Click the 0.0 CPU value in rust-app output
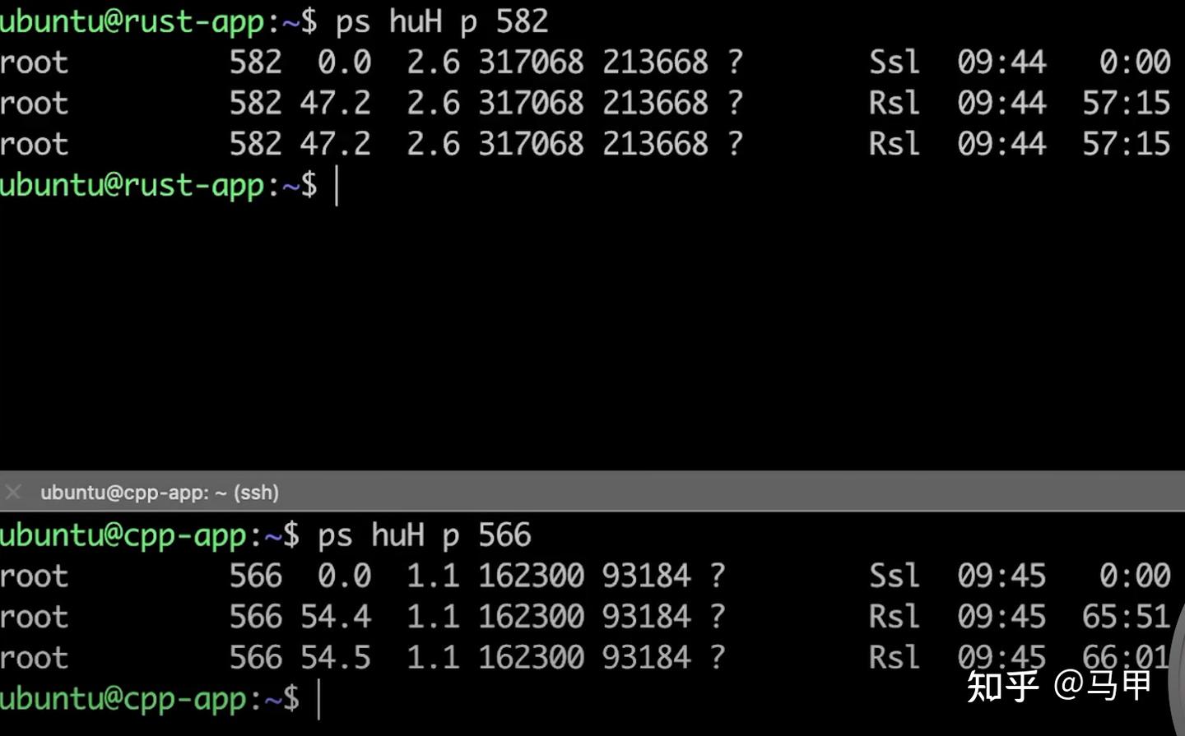 point(344,62)
